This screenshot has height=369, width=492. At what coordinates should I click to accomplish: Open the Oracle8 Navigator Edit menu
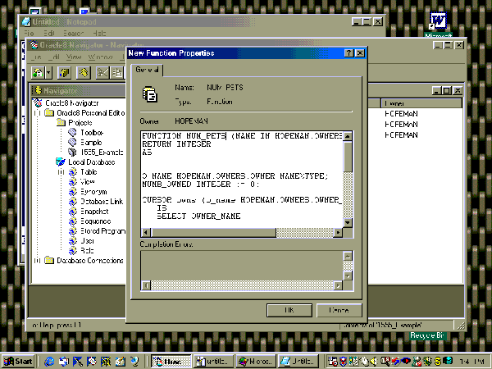click(54, 57)
